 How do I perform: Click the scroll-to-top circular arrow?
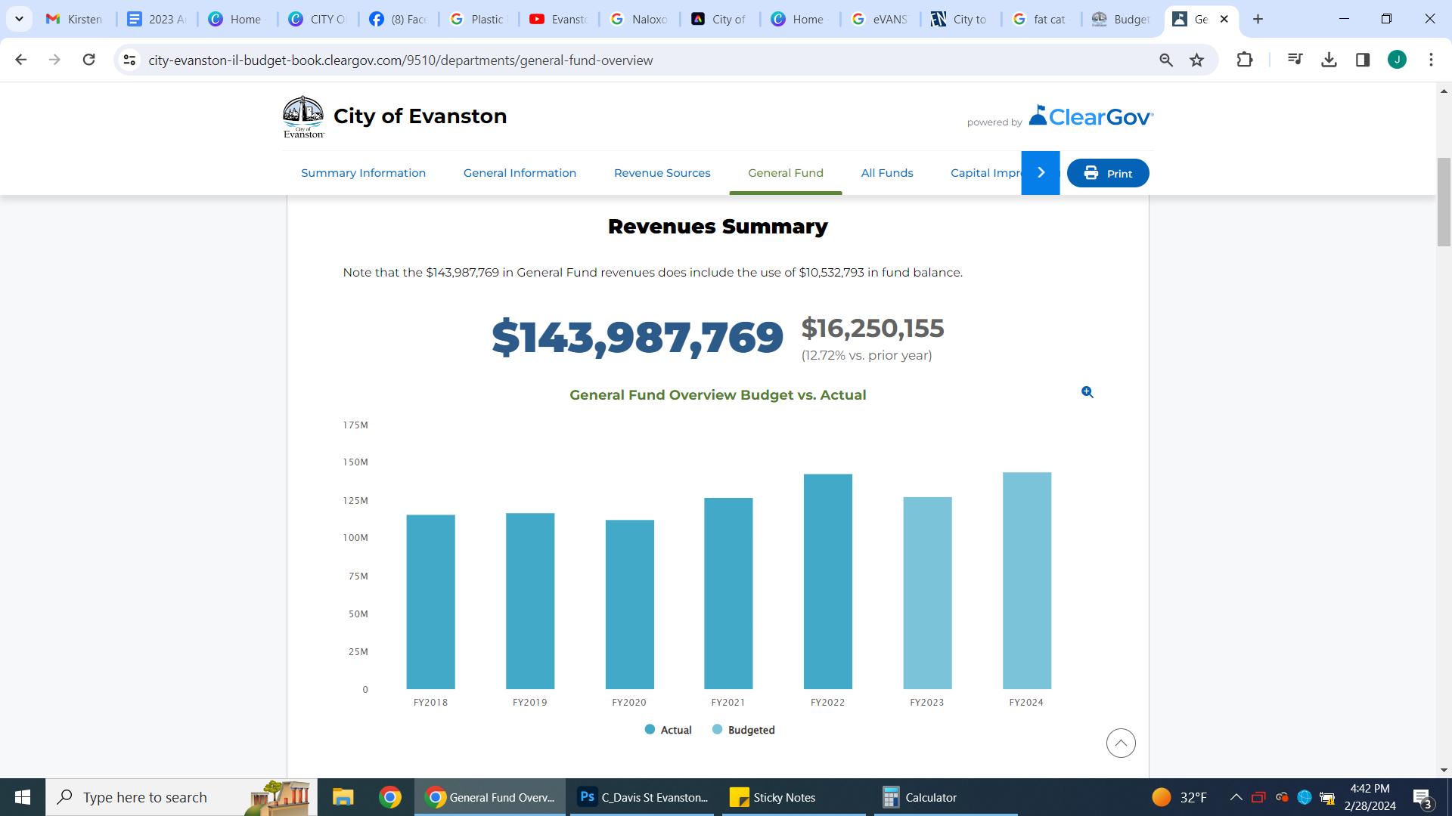(1120, 743)
